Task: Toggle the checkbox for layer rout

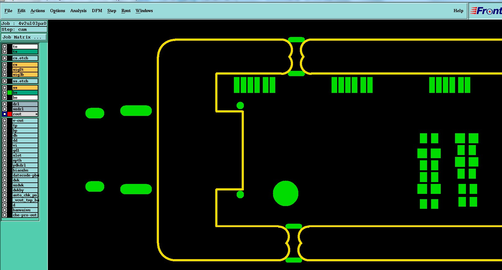Action: 5,114
